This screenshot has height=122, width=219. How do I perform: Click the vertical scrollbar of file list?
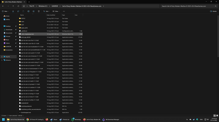(x=218, y=36)
